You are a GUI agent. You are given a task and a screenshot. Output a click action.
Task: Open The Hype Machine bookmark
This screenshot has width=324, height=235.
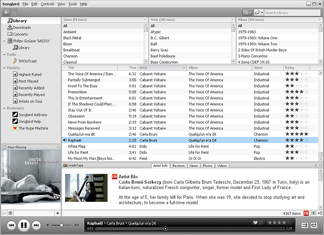click(x=28, y=128)
